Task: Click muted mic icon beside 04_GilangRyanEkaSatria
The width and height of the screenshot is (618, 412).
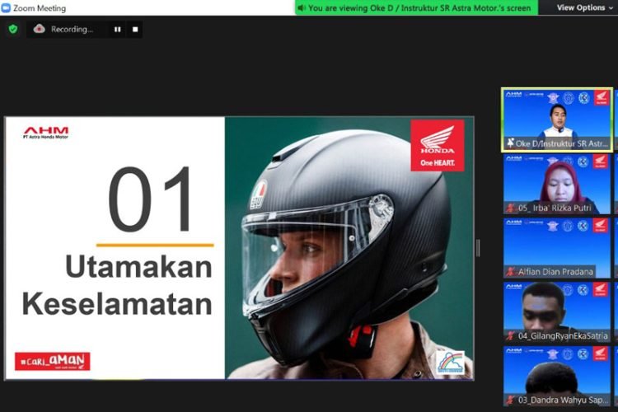Action: coord(511,336)
